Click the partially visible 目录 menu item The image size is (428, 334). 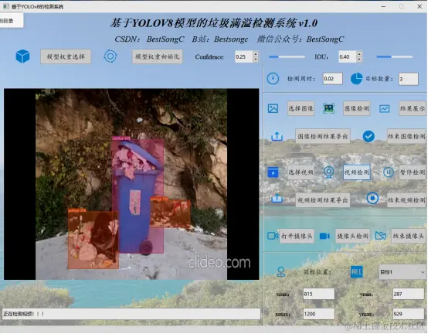(11, 21)
